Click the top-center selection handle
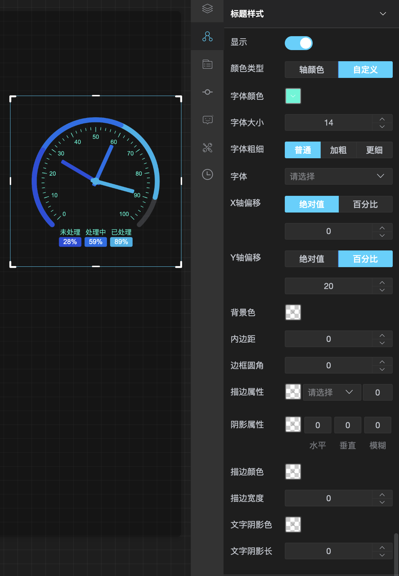Image resolution: width=399 pixels, height=576 pixels. (x=96, y=96)
